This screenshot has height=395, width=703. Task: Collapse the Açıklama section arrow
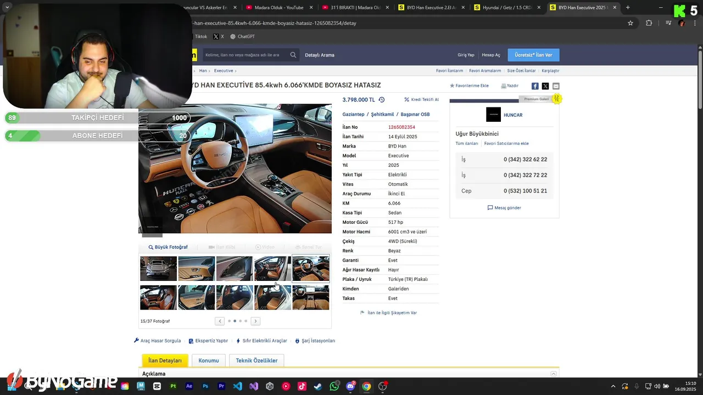tap(553, 374)
